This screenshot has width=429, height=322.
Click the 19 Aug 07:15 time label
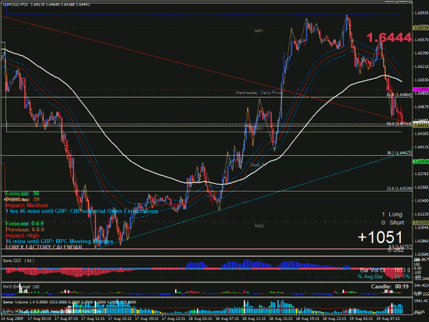point(388,319)
